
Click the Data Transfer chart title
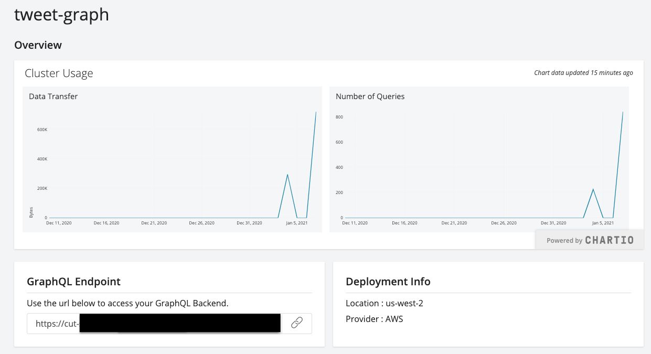click(x=54, y=96)
